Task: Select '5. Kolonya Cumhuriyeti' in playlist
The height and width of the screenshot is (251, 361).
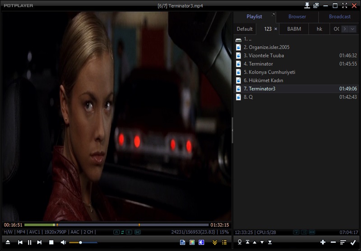Action: coord(296,72)
